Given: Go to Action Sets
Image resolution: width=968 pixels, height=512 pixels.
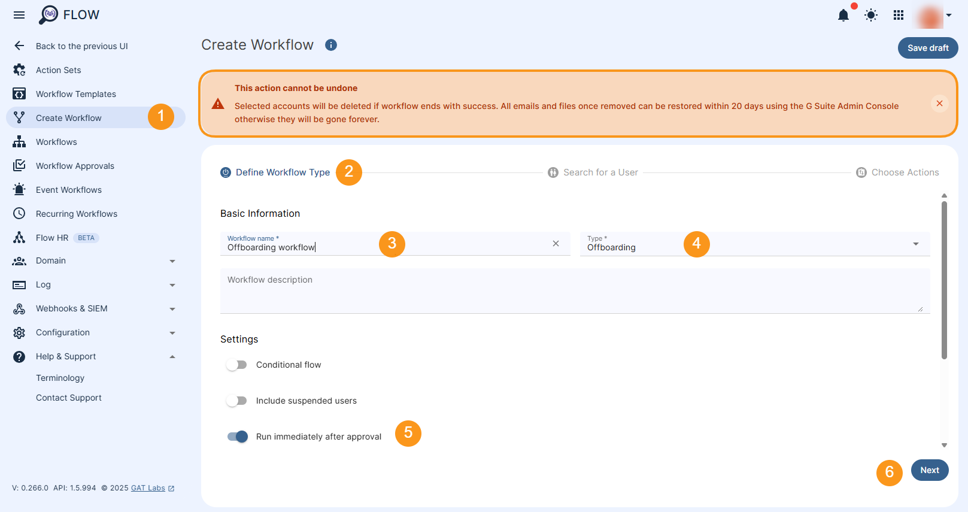Looking at the screenshot, I should pyautogui.click(x=58, y=70).
